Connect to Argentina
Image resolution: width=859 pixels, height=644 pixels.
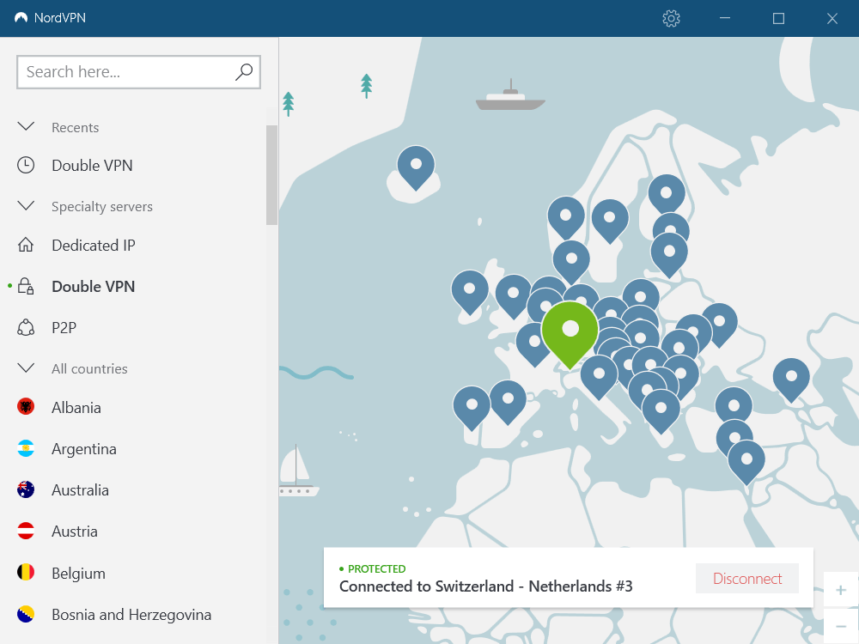(84, 449)
